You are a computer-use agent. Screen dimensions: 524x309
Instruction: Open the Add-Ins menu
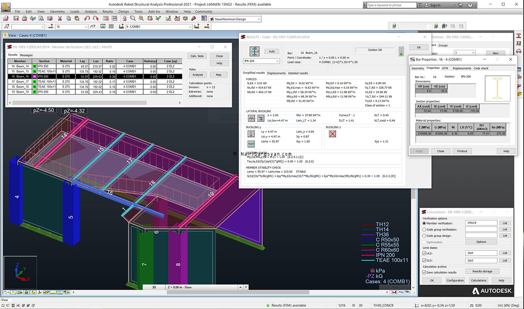(154, 11)
